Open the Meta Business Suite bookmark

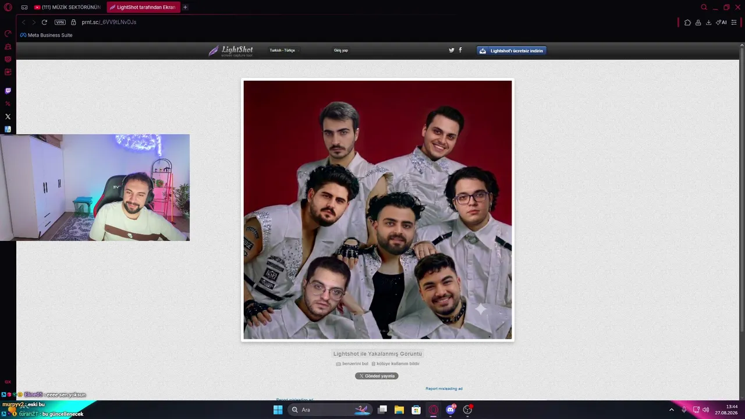[x=47, y=35]
